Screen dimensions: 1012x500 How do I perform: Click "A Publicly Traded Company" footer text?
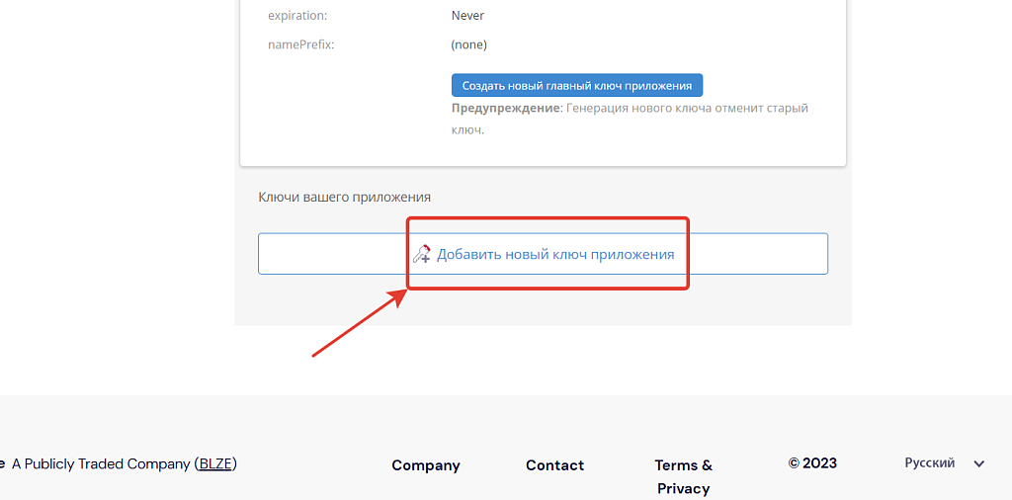point(101,463)
